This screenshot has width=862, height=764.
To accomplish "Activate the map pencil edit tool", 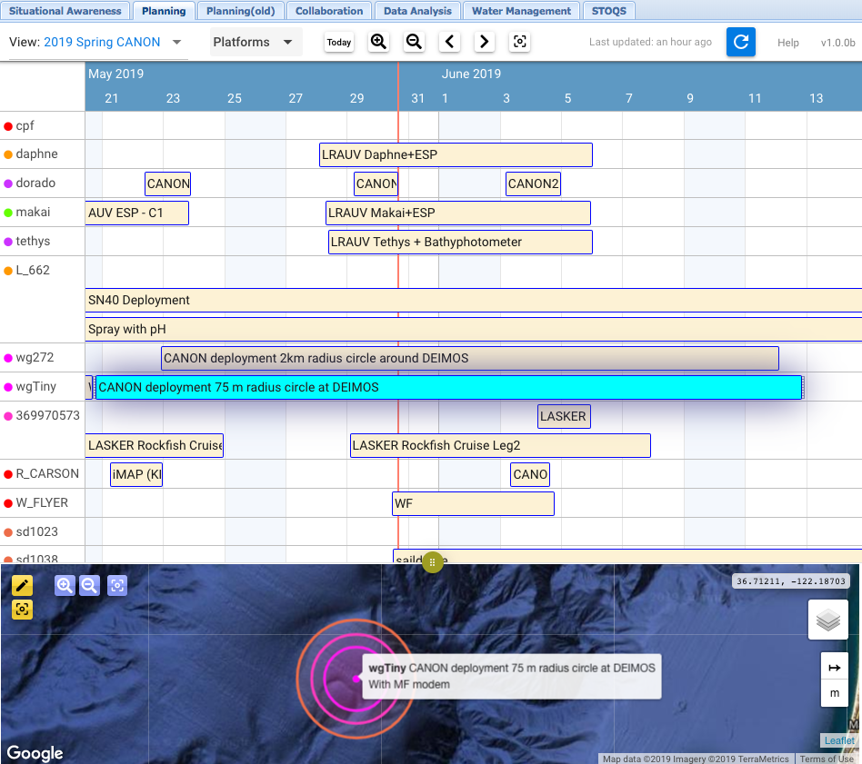I will click(x=23, y=585).
